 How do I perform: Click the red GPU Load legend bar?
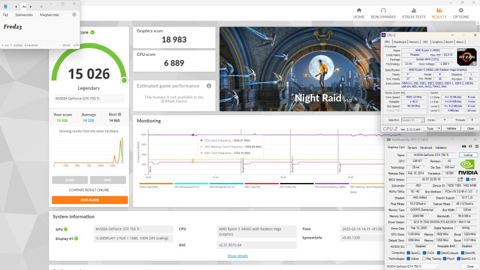[262, 184]
